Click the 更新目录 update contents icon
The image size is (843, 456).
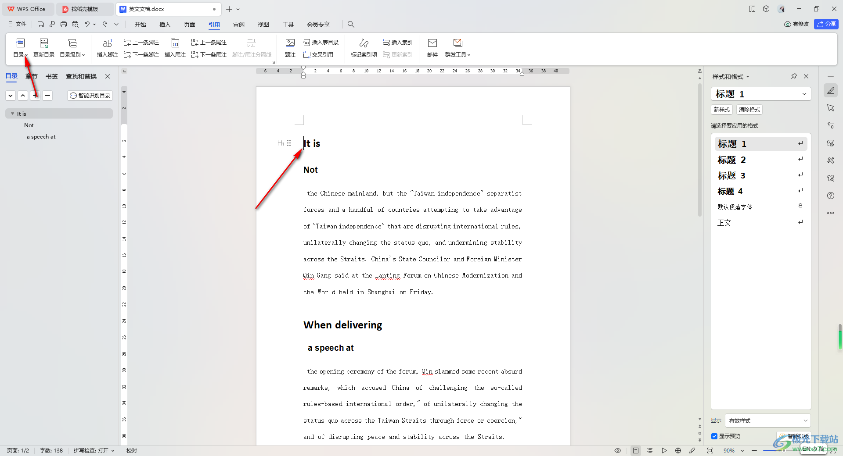click(x=44, y=43)
